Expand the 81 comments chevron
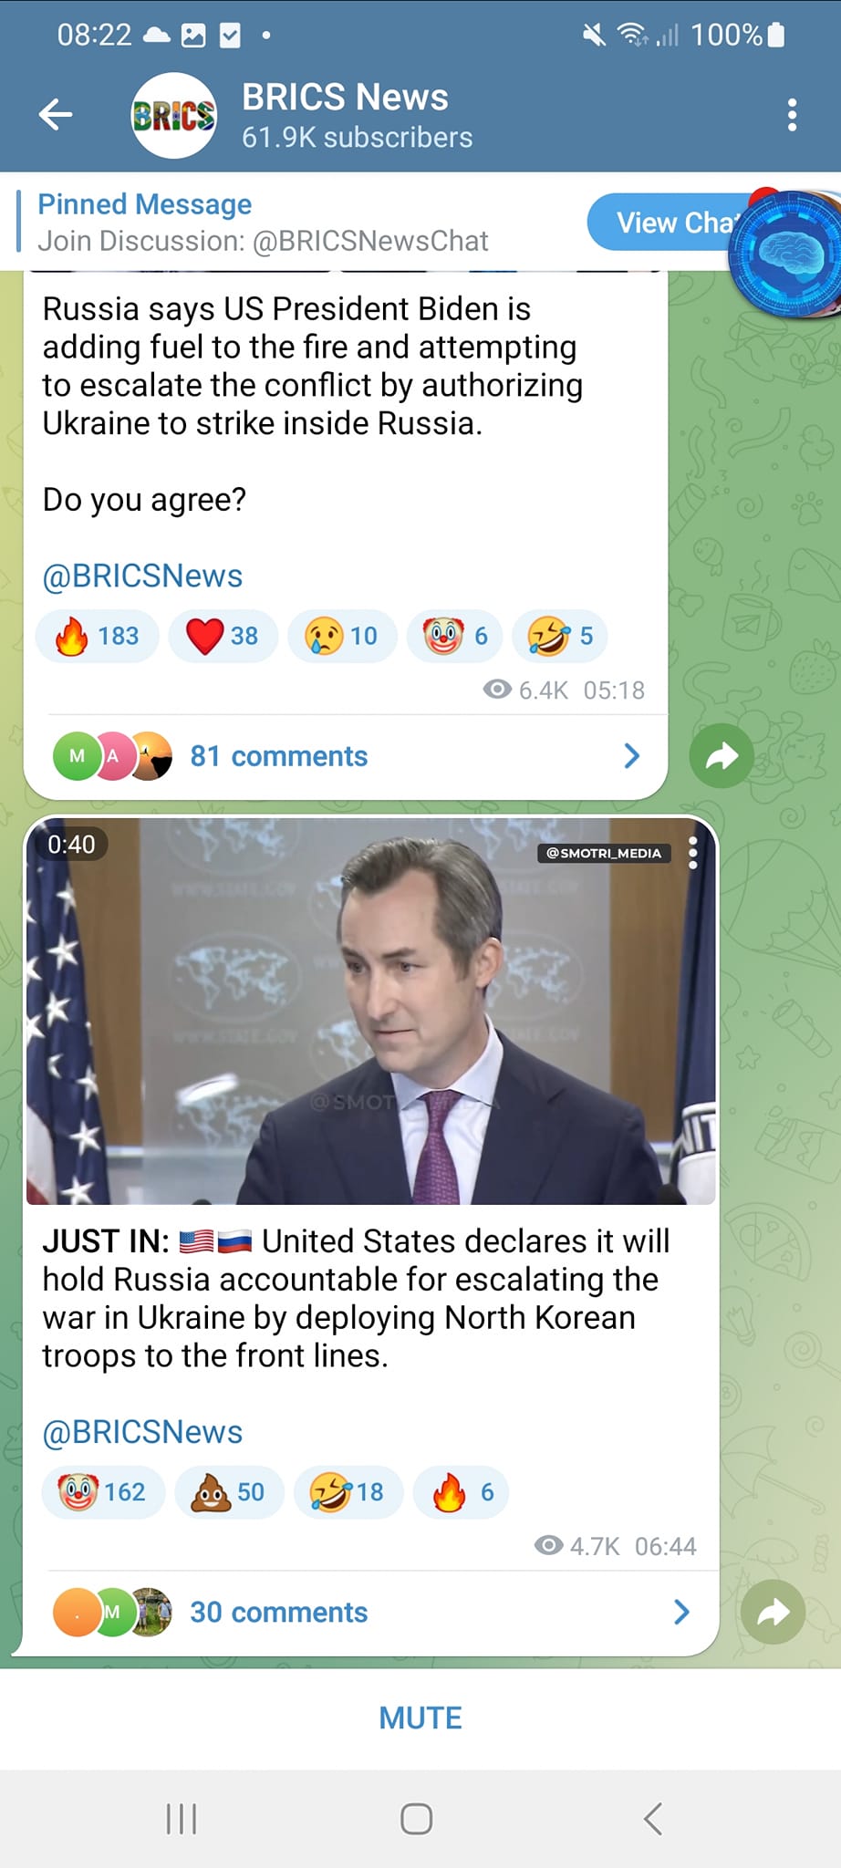 click(x=631, y=756)
